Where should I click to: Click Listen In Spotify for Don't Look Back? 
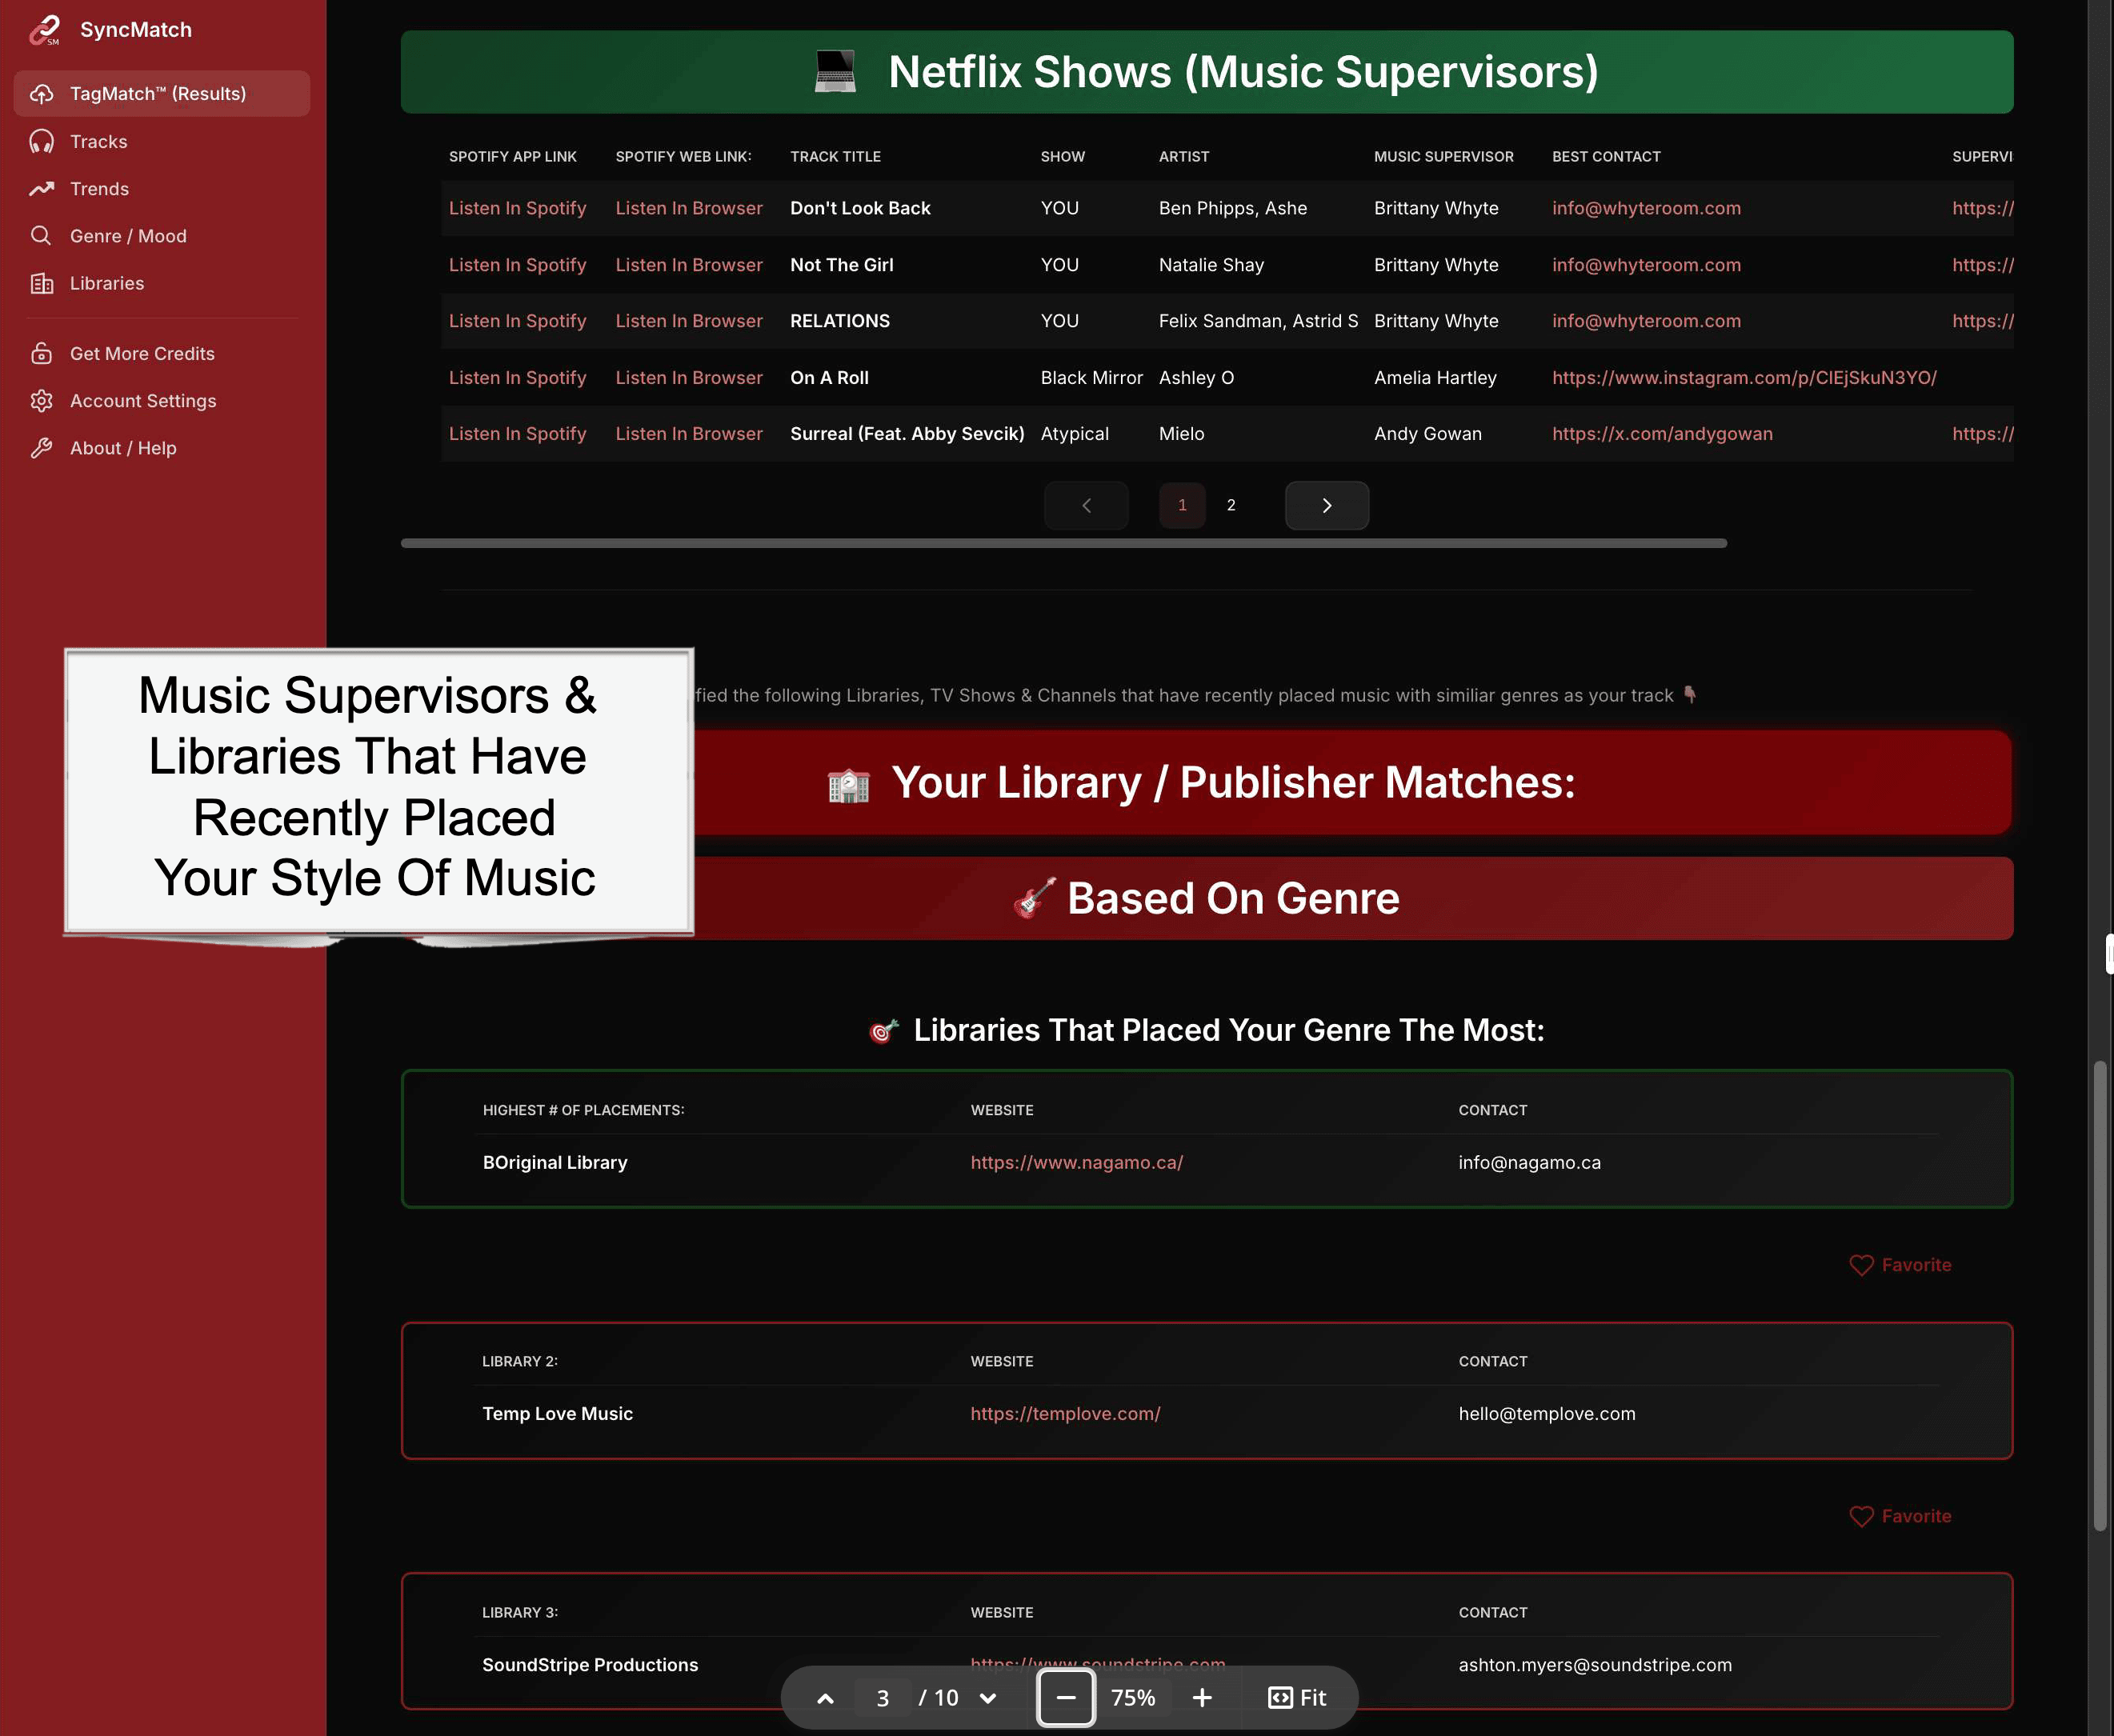pos(517,208)
